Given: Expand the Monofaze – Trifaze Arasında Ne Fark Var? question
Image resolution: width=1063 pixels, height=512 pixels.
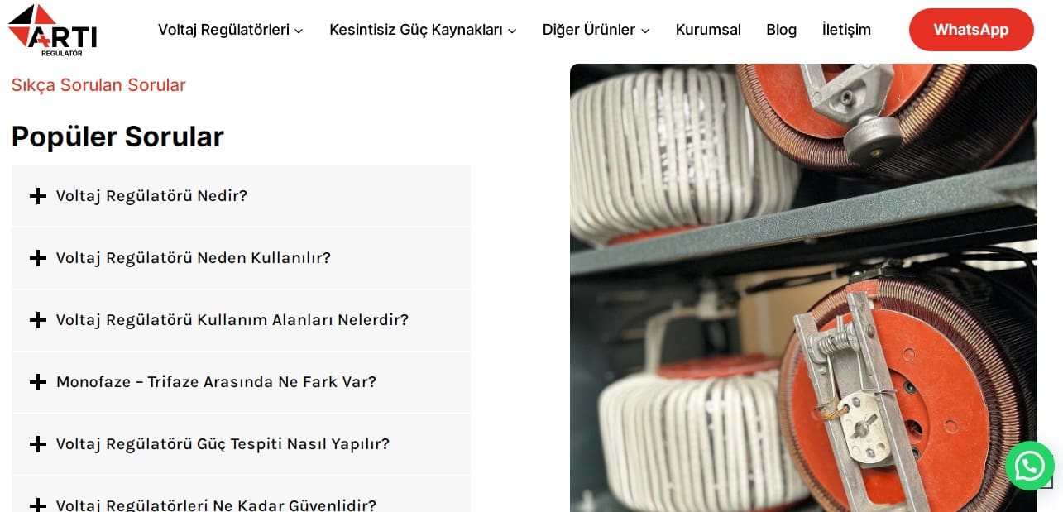Looking at the screenshot, I should click(241, 382).
